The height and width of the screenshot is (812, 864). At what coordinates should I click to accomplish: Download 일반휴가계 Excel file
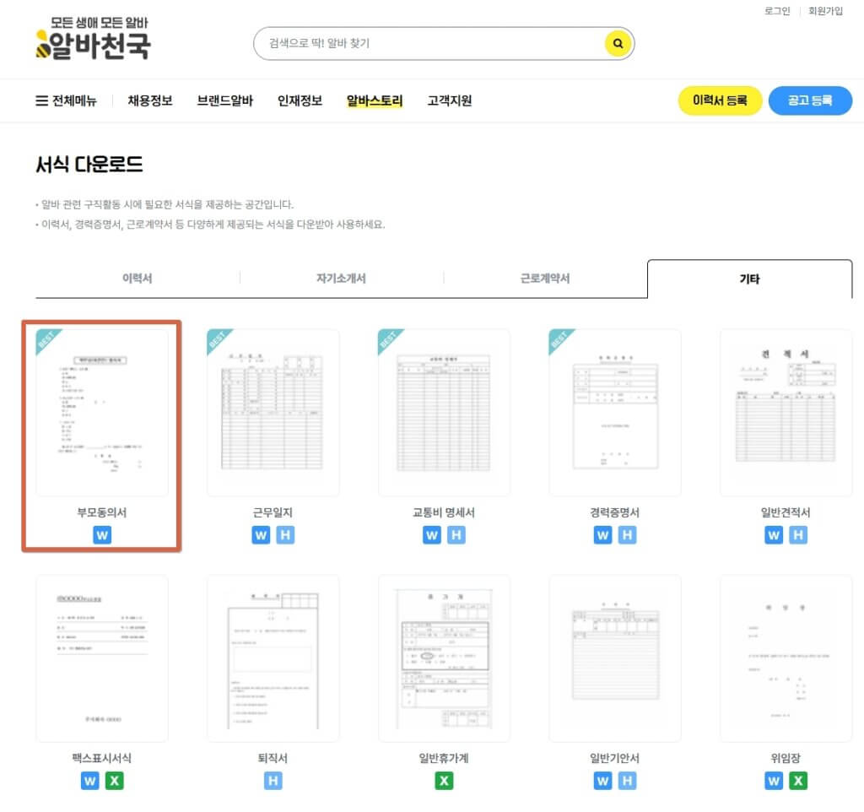tap(443, 781)
